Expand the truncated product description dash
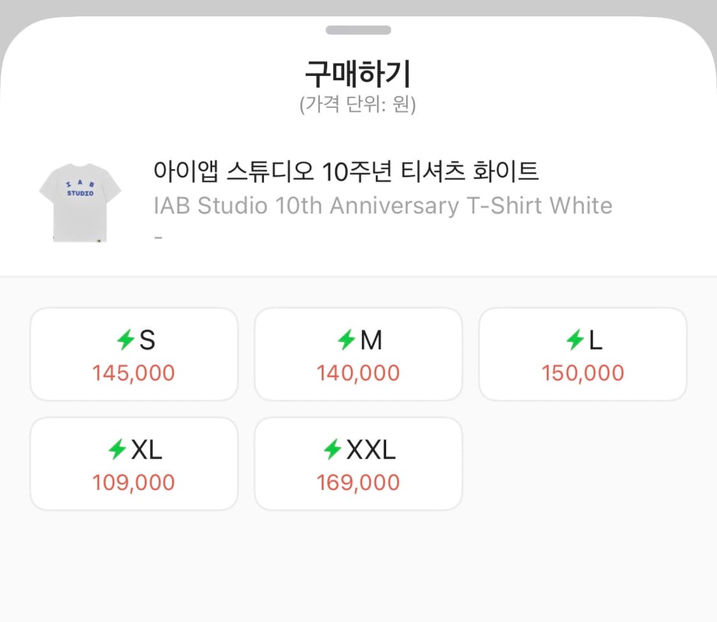The image size is (717, 622). point(157,237)
